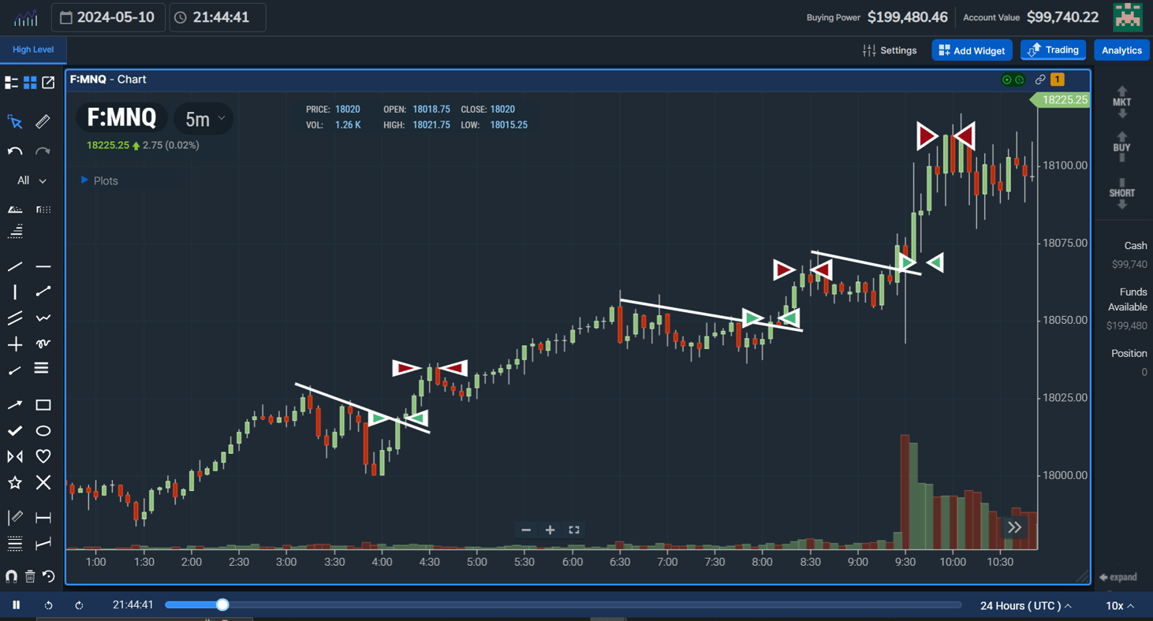Select the Horizontal Line tool
The image size is (1153, 621).
tap(43, 266)
